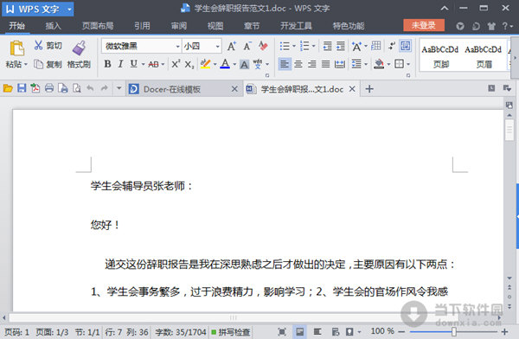The image size is (519, 339).
Task: Open font color dropdown arrow
Action: coord(234,64)
